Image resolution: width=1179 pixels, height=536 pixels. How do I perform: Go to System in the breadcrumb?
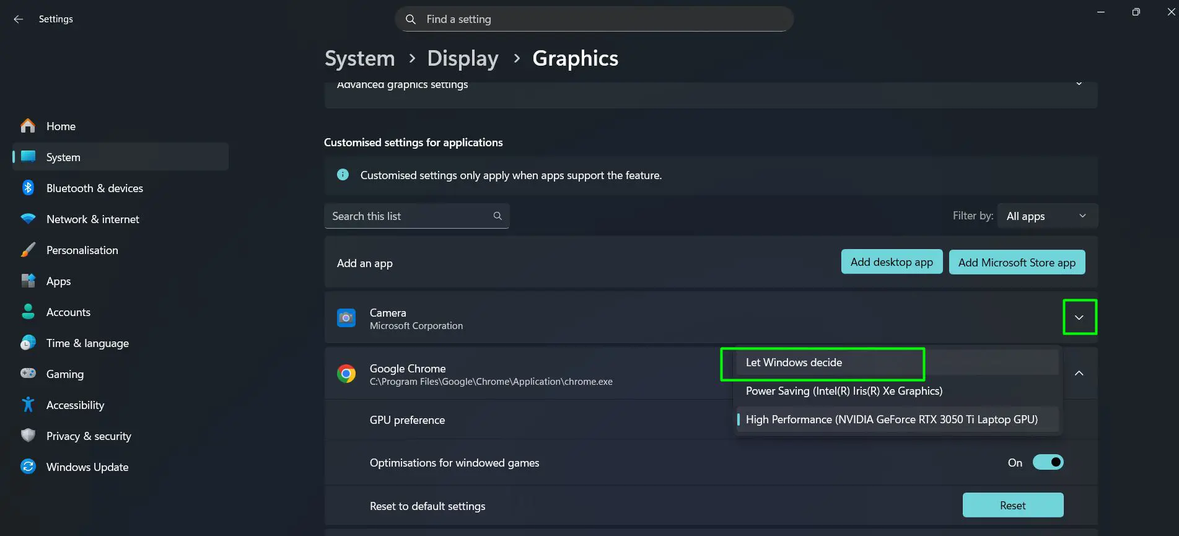point(359,58)
